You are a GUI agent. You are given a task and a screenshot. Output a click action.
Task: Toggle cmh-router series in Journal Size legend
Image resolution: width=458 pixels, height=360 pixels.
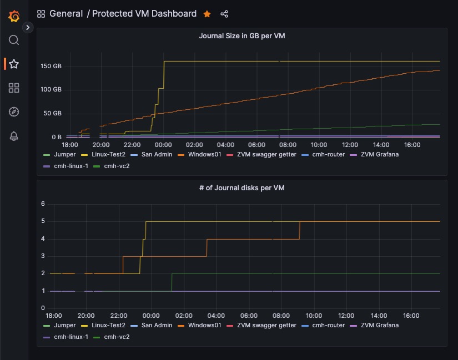pyautogui.click(x=328, y=154)
